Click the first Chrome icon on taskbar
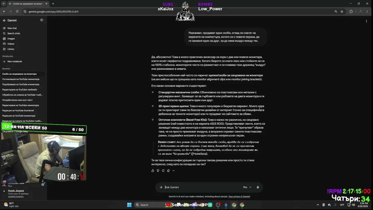Screen dimensions: 373x210 click(x=234, y=205)
